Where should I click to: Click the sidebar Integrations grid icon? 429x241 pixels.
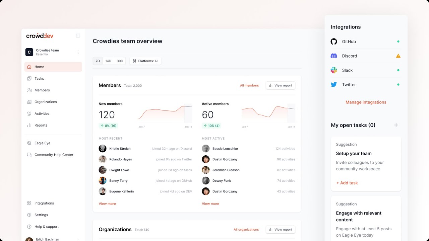29,203
